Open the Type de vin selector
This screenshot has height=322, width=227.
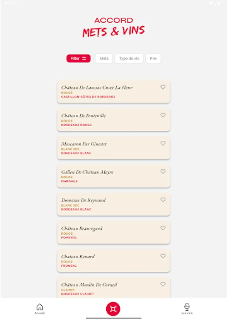pos(129,58)
